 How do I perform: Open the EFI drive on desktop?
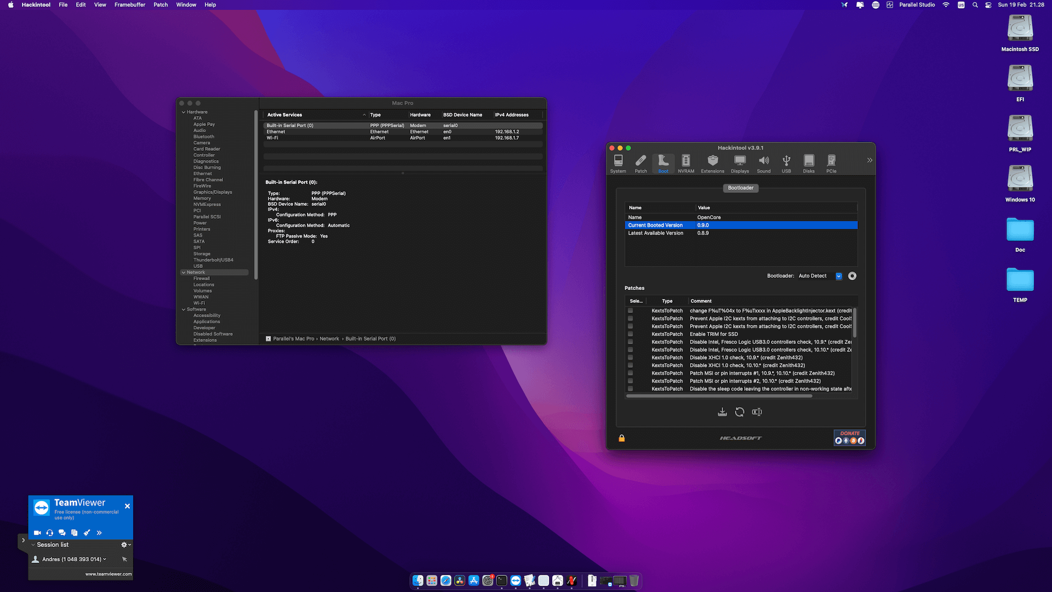(1020, 83)
